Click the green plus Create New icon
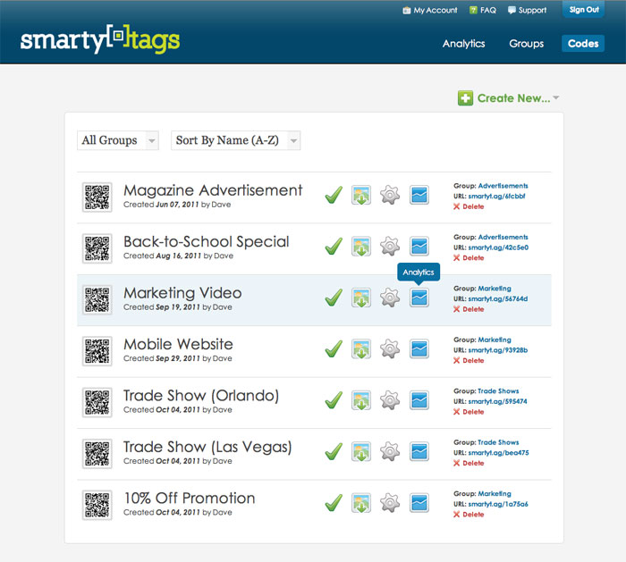Viewport: 626px width, 562px height. click(465, 98)
